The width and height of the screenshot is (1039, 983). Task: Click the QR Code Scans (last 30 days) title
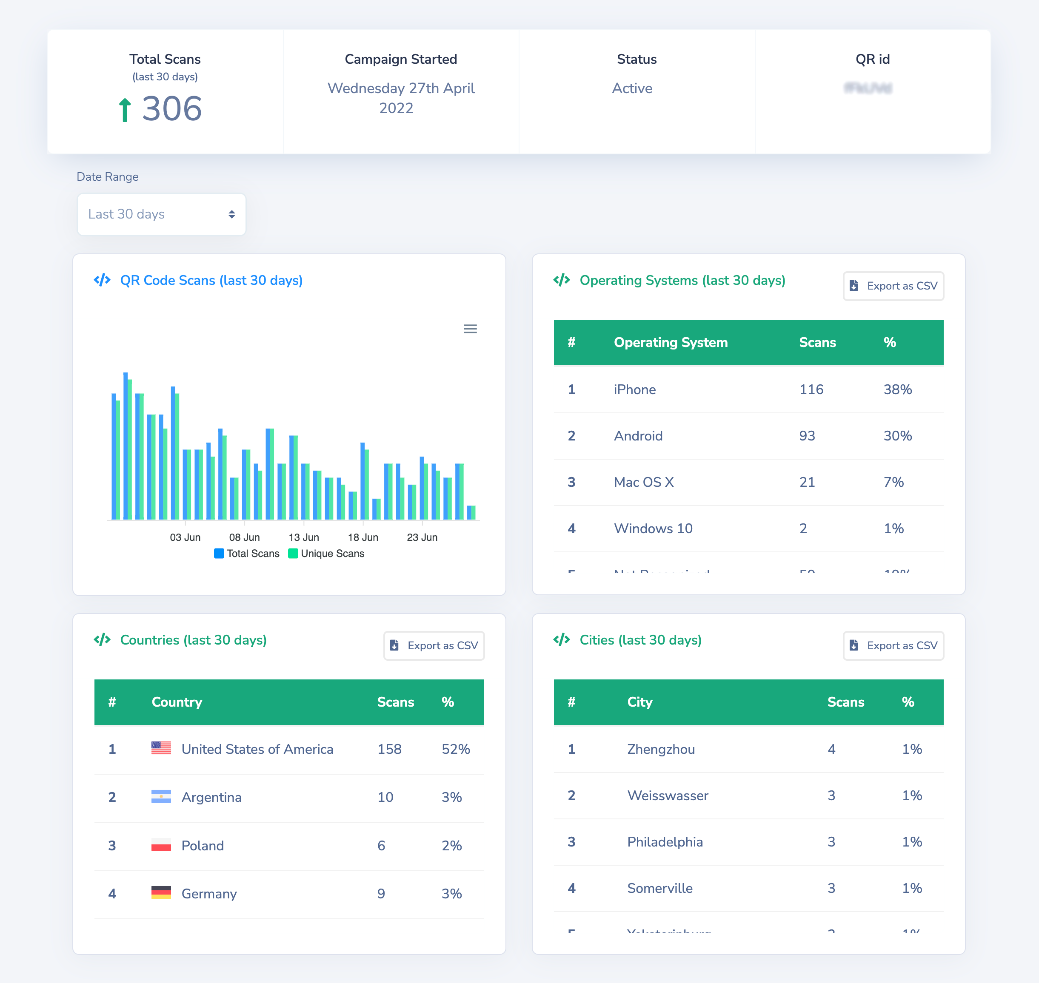[x=211, y=280]
